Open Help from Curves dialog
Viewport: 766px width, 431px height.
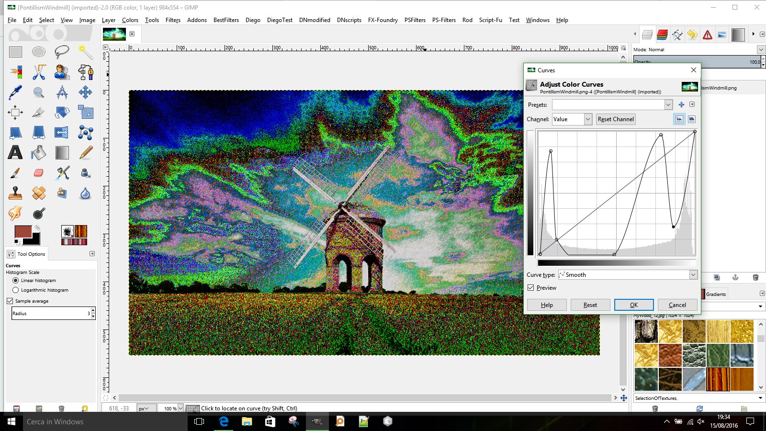[547, 305]
